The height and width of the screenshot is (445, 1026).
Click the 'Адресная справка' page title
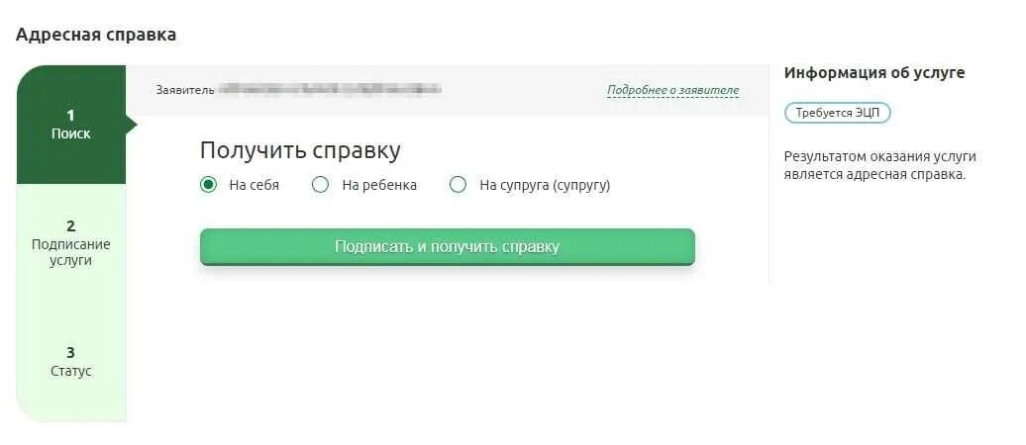(95, 35)
